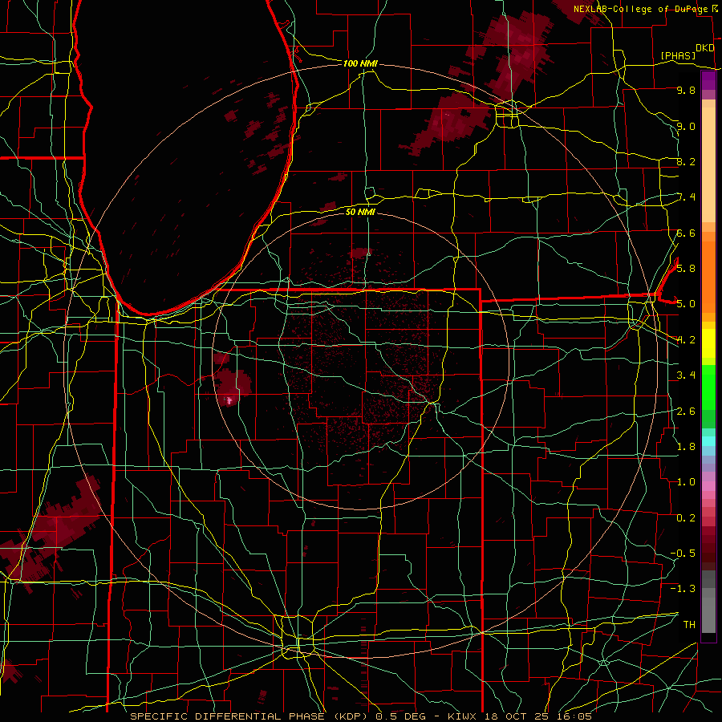This screenshot has height=722, width=722.
Task: Click the 5.8 color scale value
Action: pos(686,268)
